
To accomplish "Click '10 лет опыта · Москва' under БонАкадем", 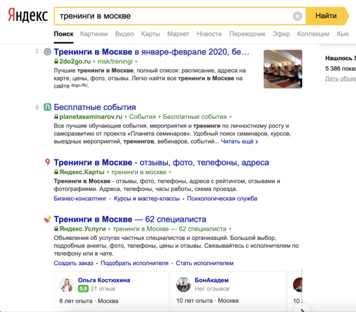I will [x=207, y=301].
